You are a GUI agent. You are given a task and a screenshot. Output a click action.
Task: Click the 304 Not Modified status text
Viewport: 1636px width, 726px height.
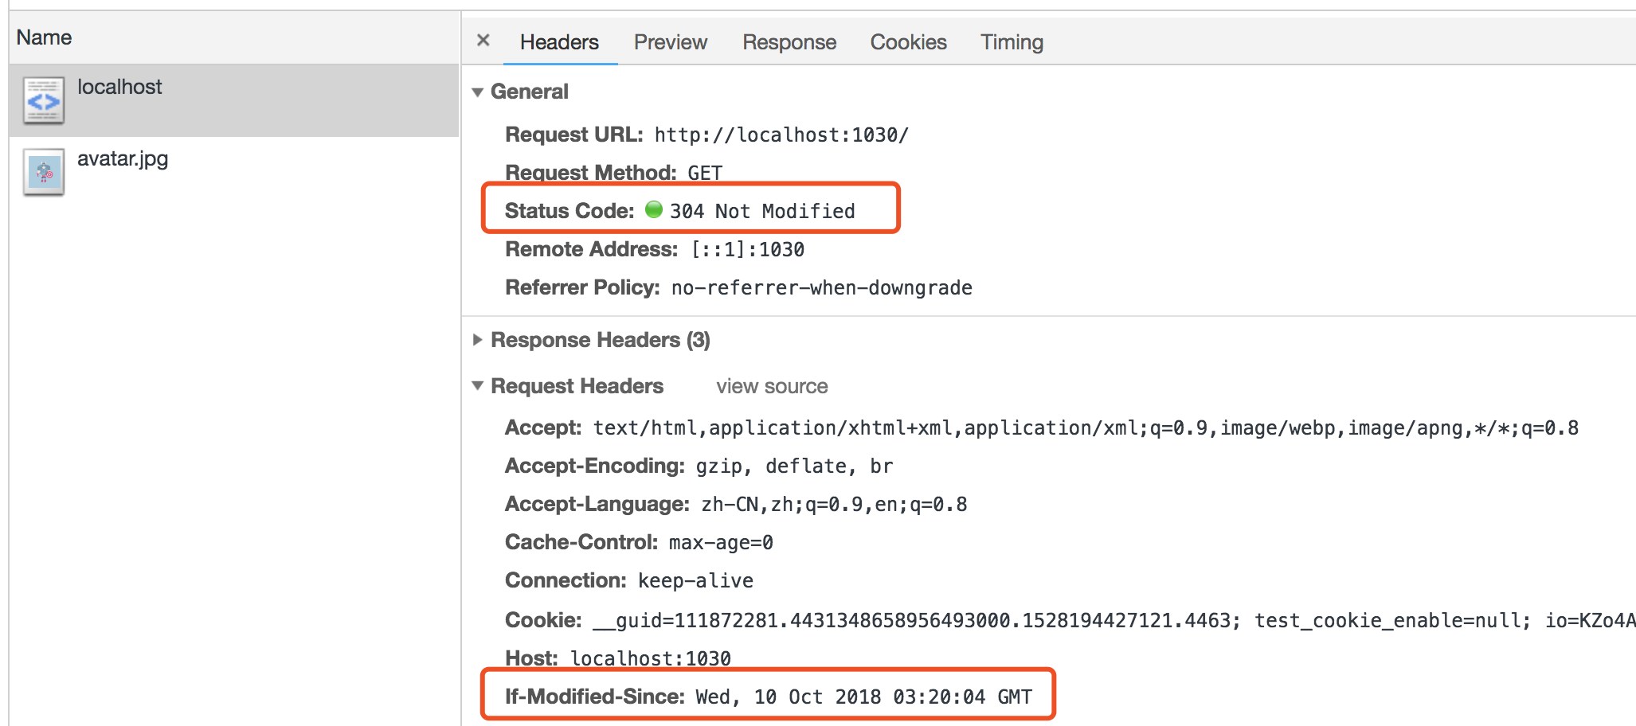[761, 212]
